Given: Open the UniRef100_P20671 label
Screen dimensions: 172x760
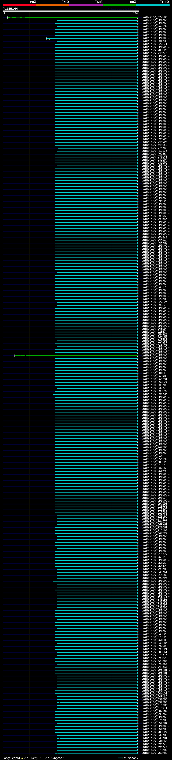Looking at the screenshot, I should (154, 44).
